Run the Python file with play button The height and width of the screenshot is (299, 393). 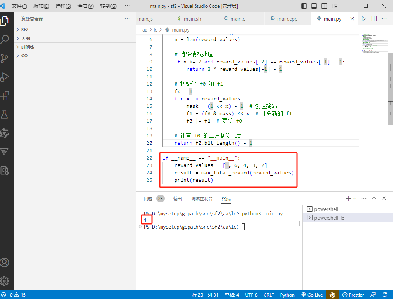(364, 19)
